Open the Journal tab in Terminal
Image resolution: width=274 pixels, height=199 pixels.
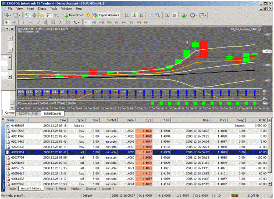(106, 188)
